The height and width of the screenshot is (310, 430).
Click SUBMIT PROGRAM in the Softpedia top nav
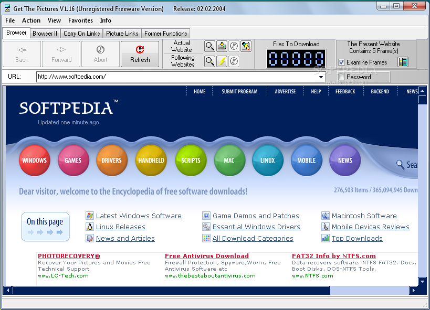(240, 92)
